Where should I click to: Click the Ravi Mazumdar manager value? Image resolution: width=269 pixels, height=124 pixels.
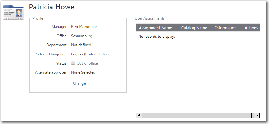click(x=84, y=27)
